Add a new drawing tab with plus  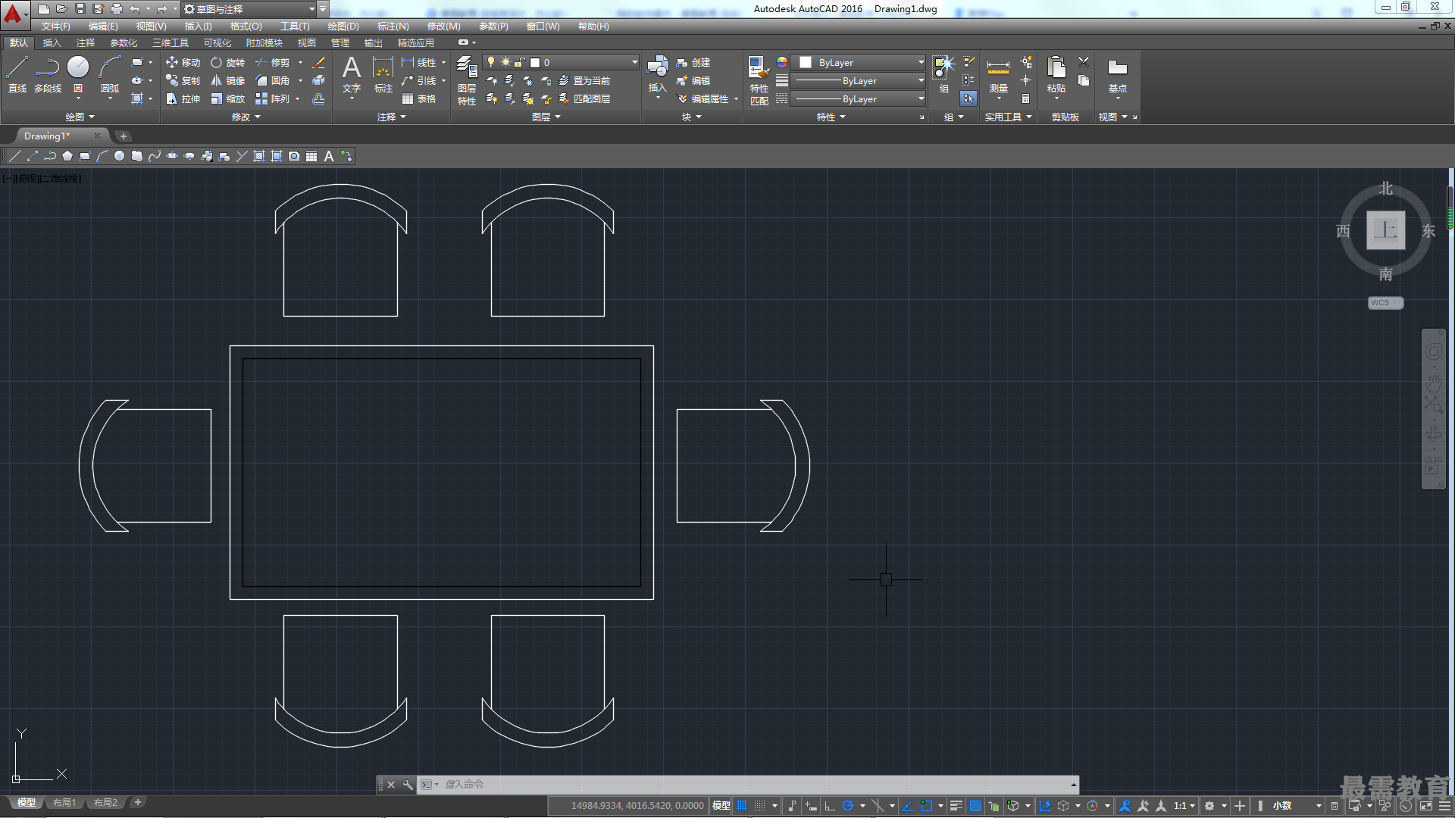pos(124,136)
